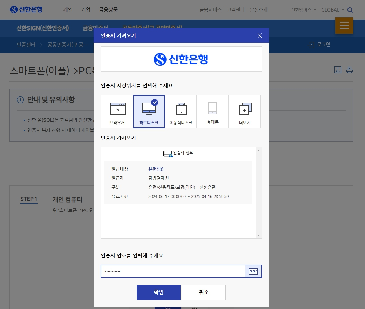Click the 인증서 정보 certificate icon

(168, 153)
